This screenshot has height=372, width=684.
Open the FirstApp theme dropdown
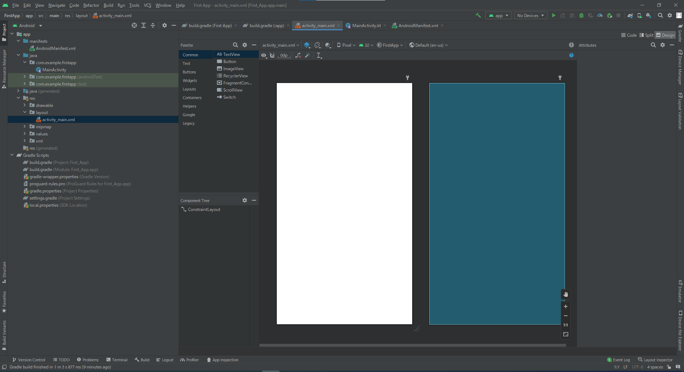pos(390,45)
